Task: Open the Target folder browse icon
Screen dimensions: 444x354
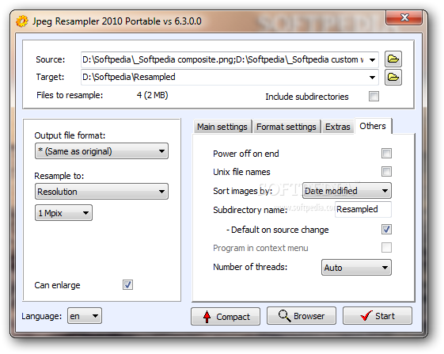Action: pyautogui.click(x=393, y=77)
